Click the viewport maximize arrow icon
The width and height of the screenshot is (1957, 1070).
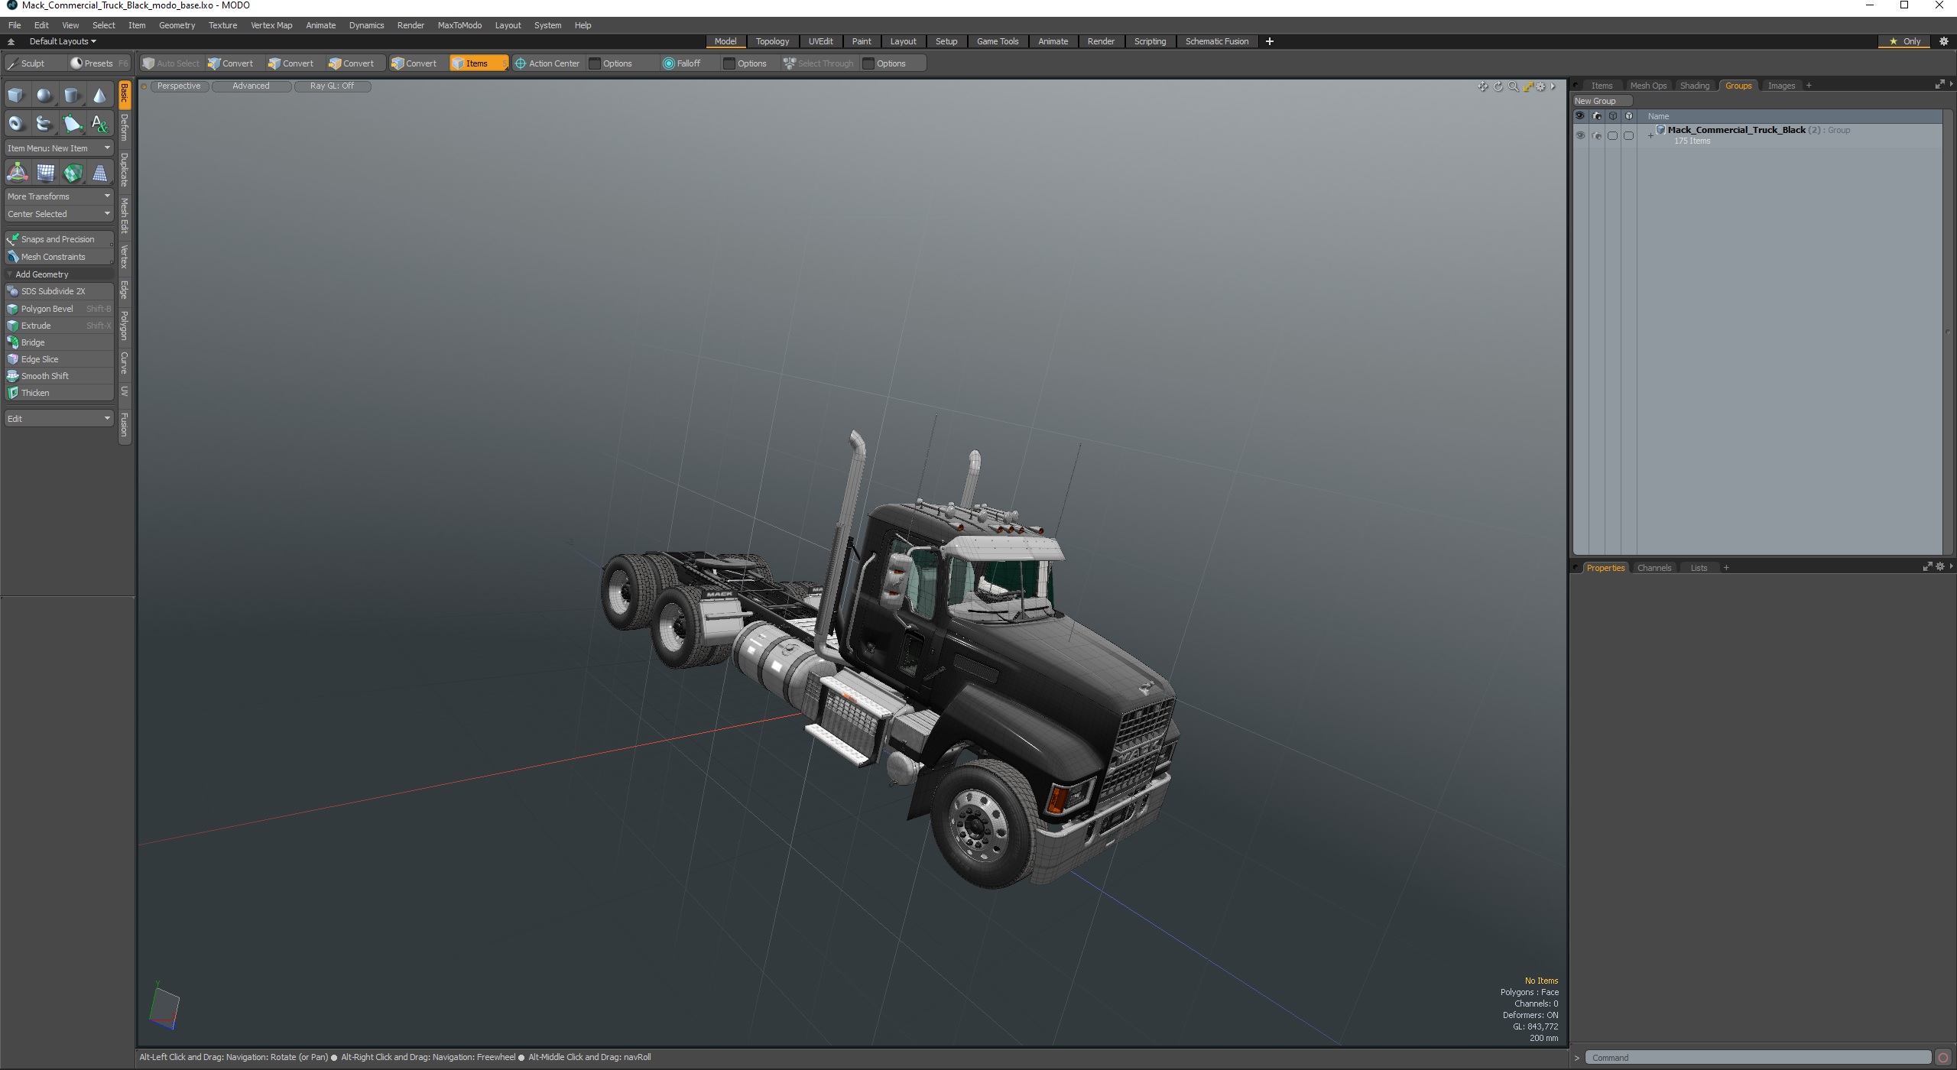click(x=1527, y=86)
